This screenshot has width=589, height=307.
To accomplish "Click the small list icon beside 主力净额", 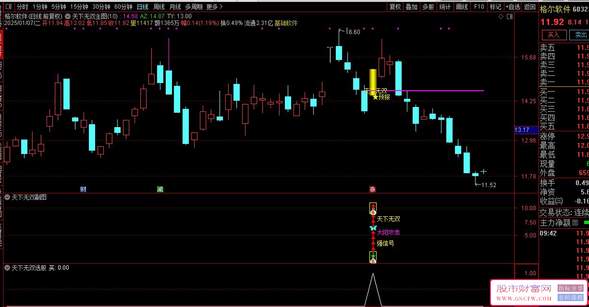I will pos(575,223).
